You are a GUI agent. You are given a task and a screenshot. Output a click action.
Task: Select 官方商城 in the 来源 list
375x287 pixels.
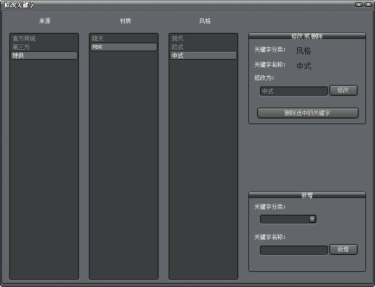(x=44, y=38)
